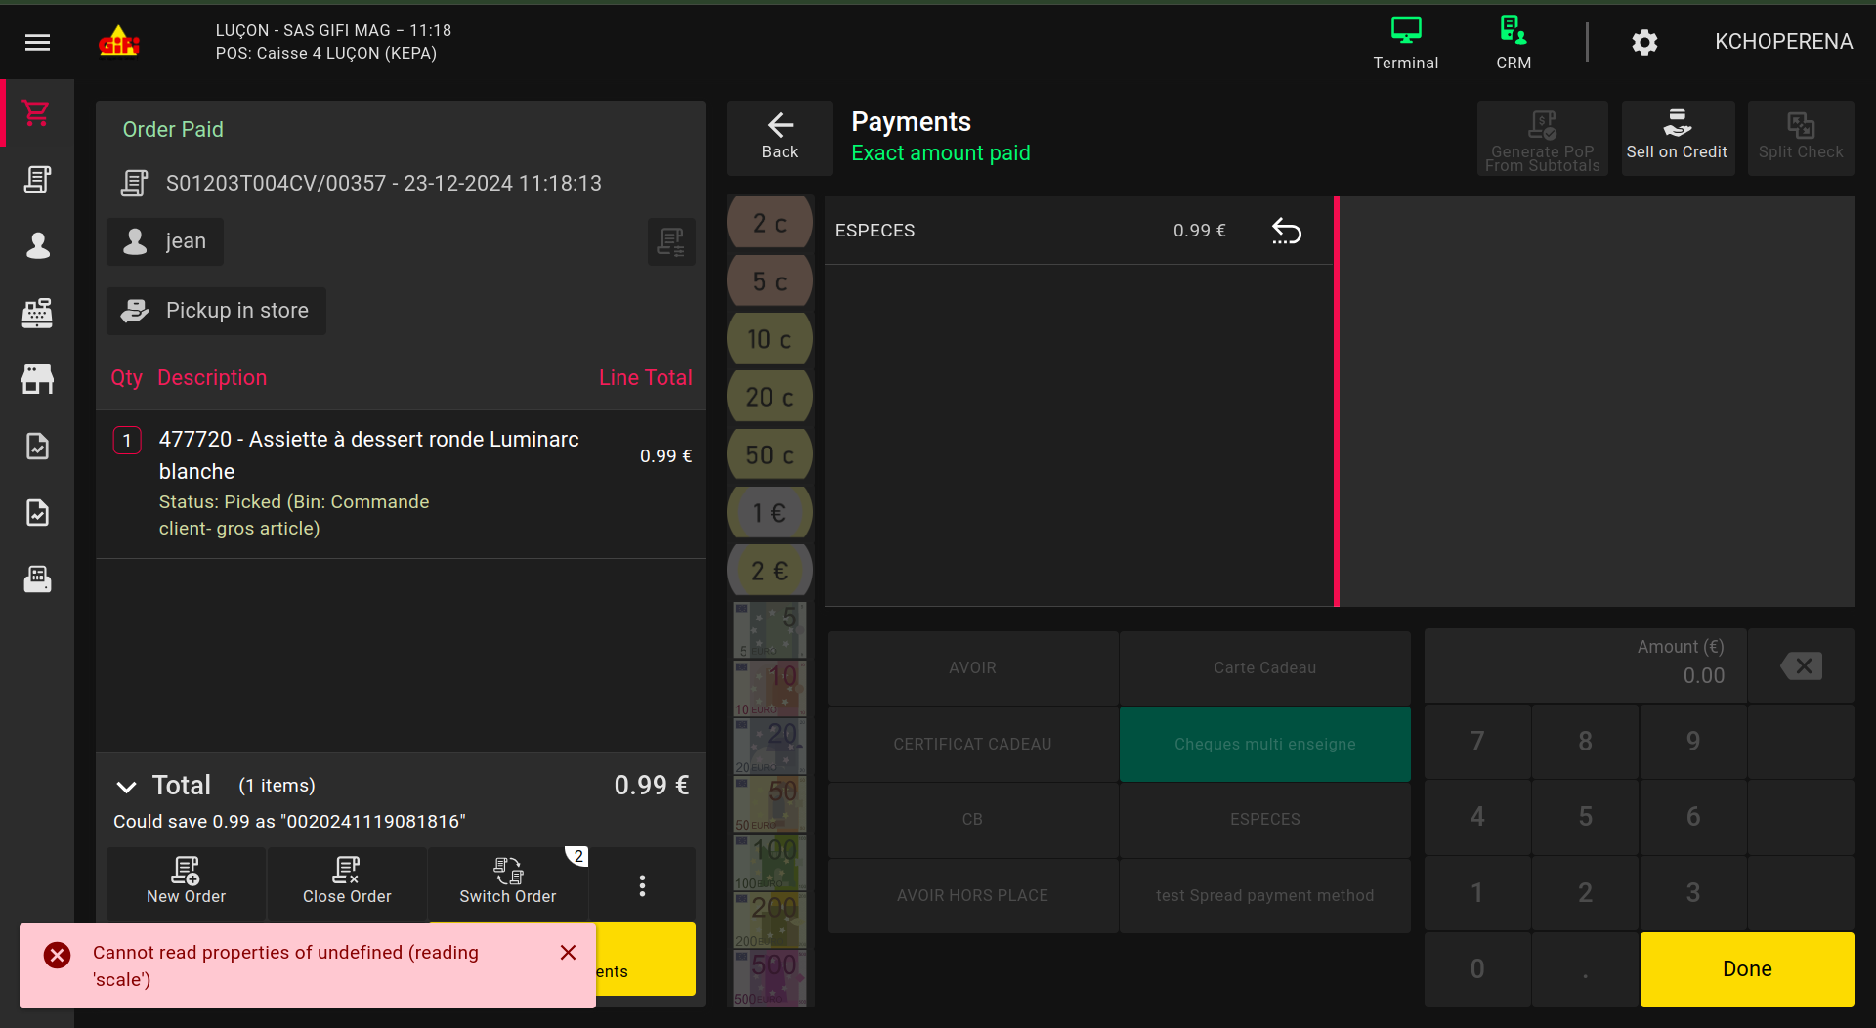
Task: Open customer jean chip
Action: pyautogui.click(x=165, y=241)
